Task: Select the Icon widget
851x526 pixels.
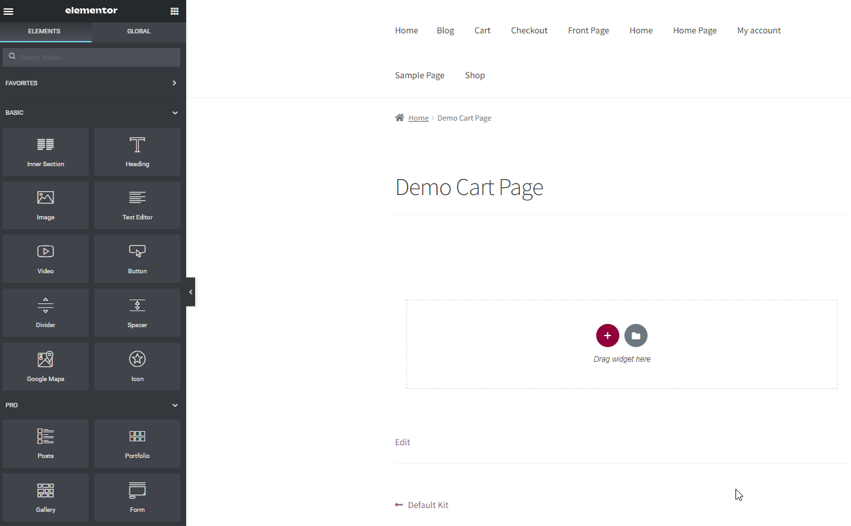Action: click(137, 366)
